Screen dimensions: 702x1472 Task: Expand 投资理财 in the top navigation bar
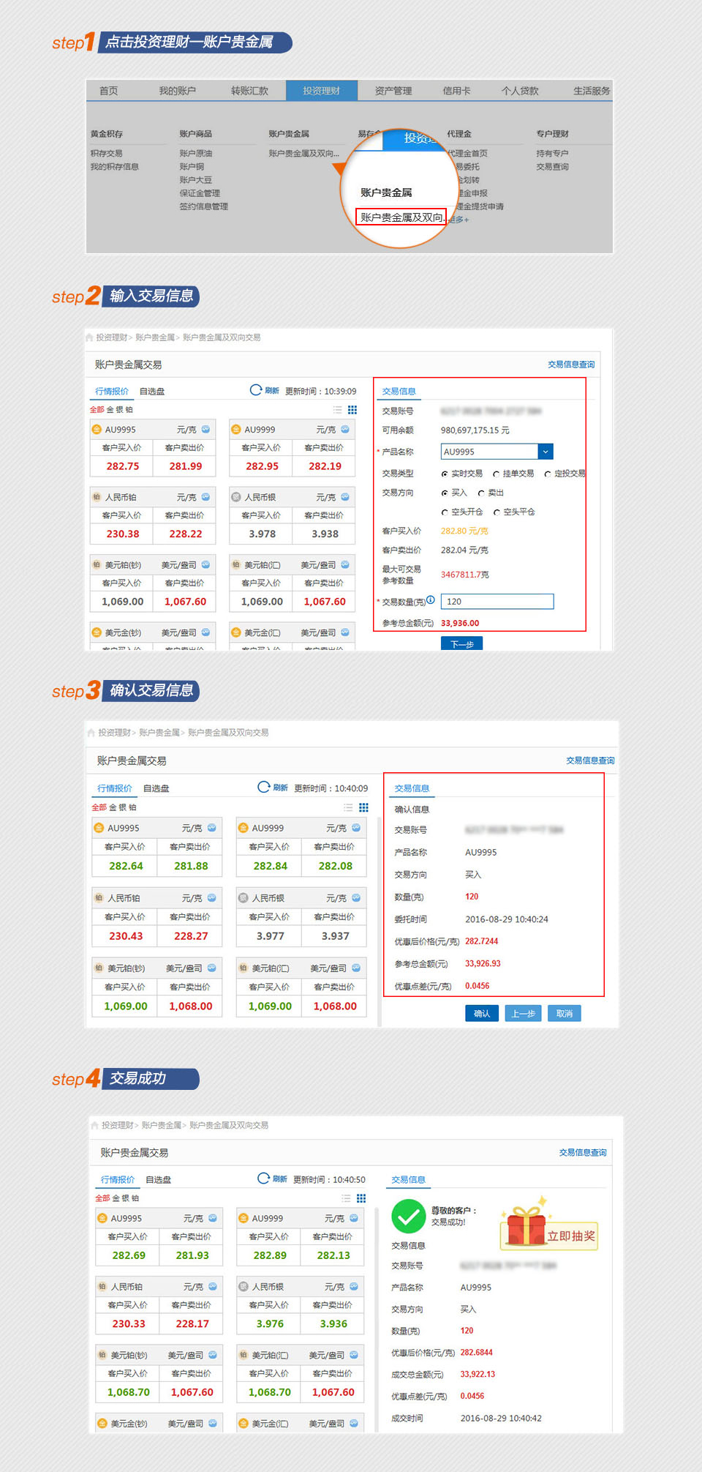(321, 91)
